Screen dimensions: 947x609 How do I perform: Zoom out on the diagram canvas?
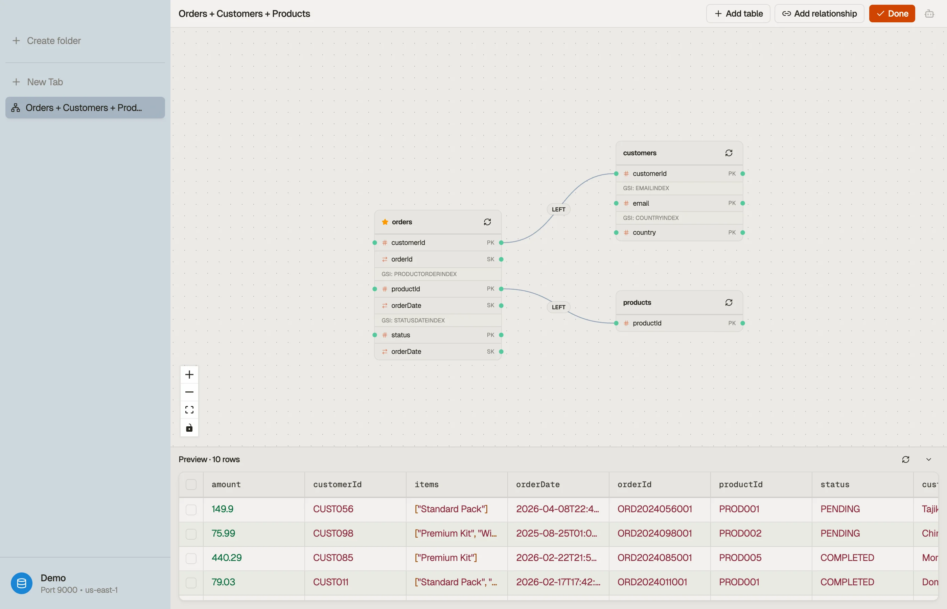coord(189,392)
